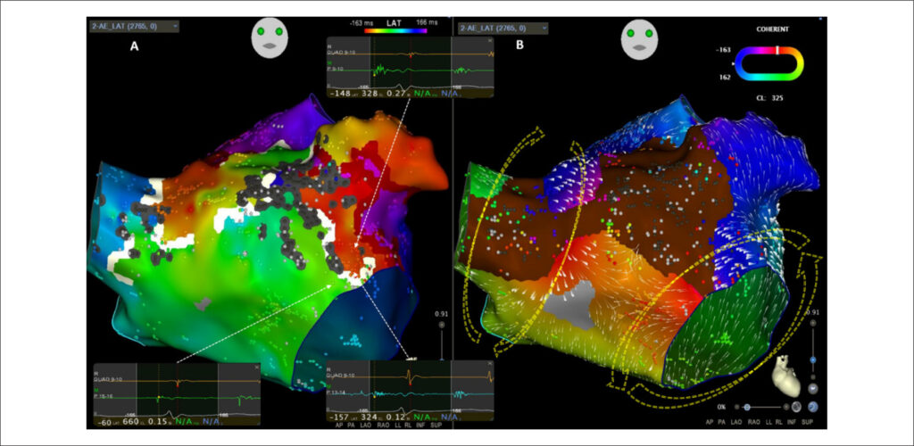Image resolution: width=914 pixels, height=446 pixels.
Task: Click the transparency slider handle at 0%
Action: click(x=747, y=407)
